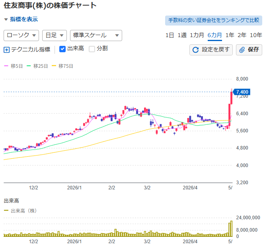Click the 出来高（株） legend entry

(20, 211)
